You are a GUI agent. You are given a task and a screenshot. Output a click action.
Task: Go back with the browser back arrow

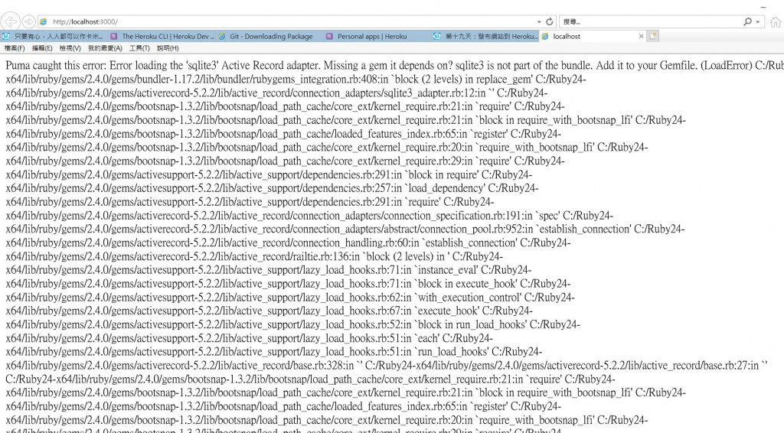11,21
